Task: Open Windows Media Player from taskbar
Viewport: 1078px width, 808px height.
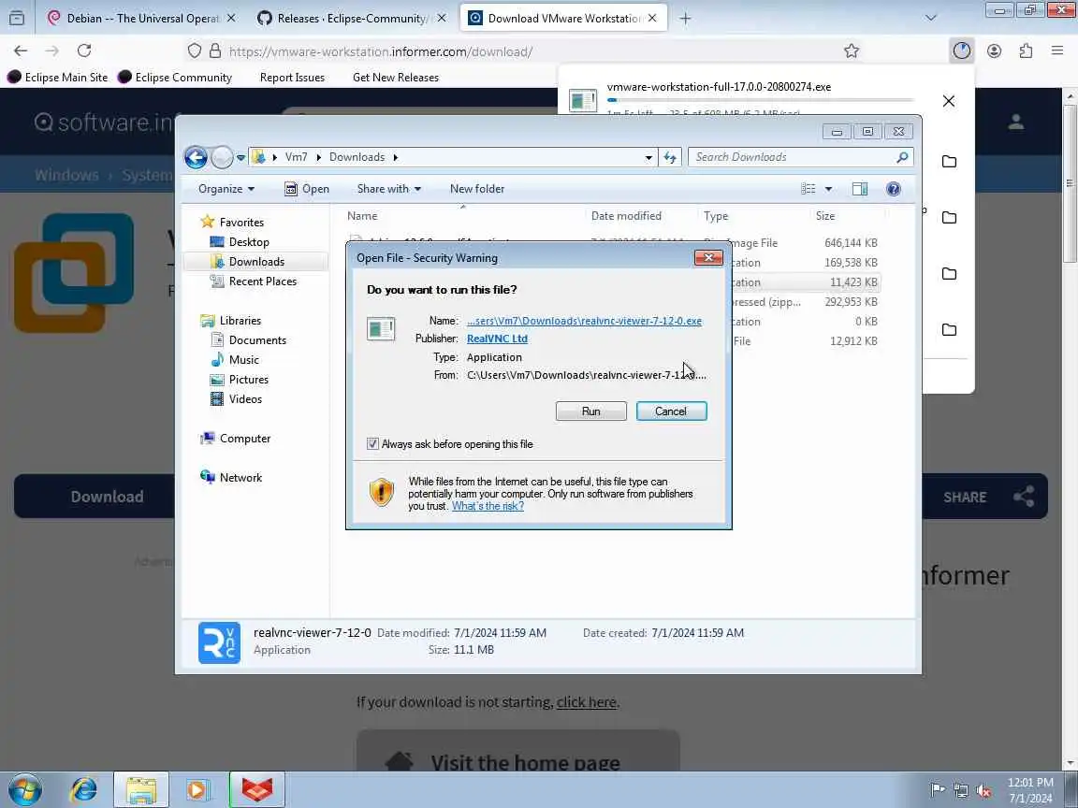Action: 198,790
